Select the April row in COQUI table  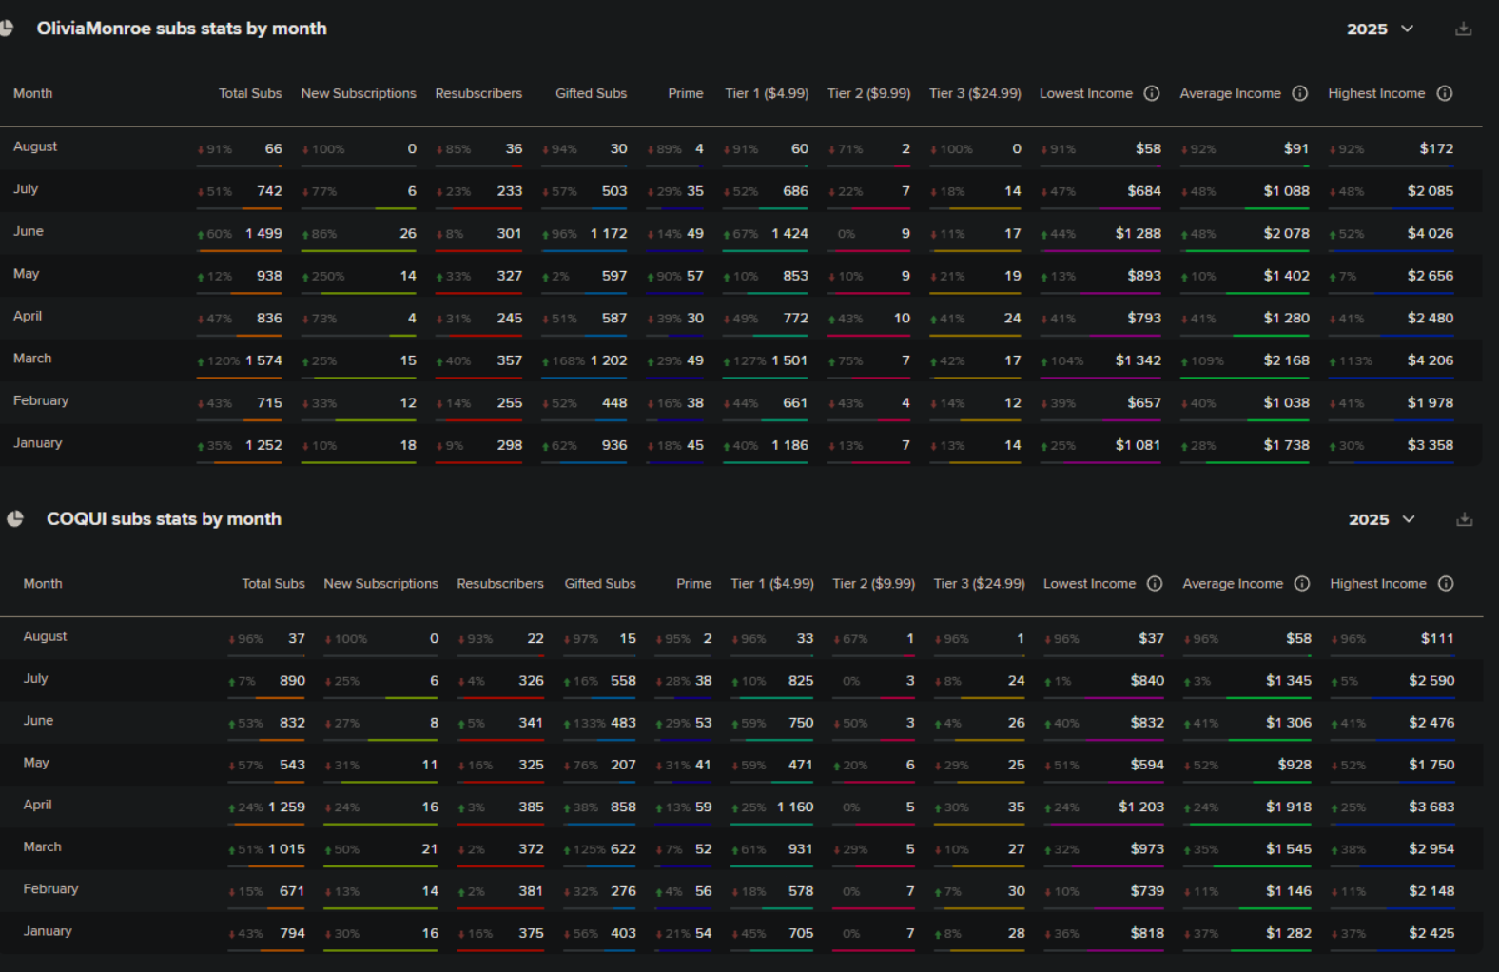coord(741,807)
